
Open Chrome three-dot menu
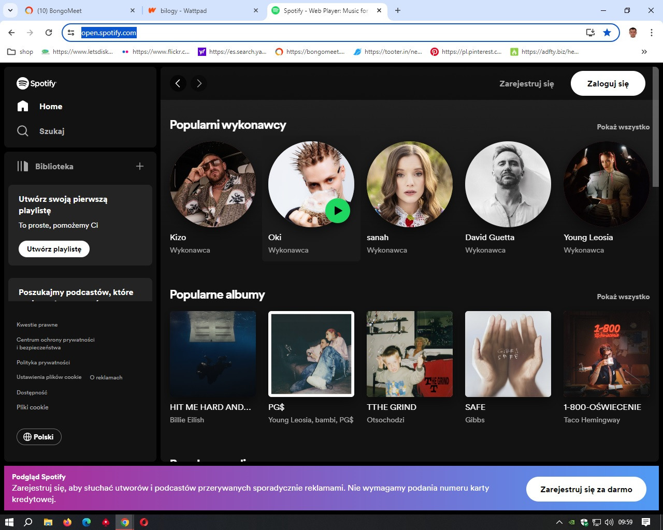pyautogui.click(x=651, y=33)
